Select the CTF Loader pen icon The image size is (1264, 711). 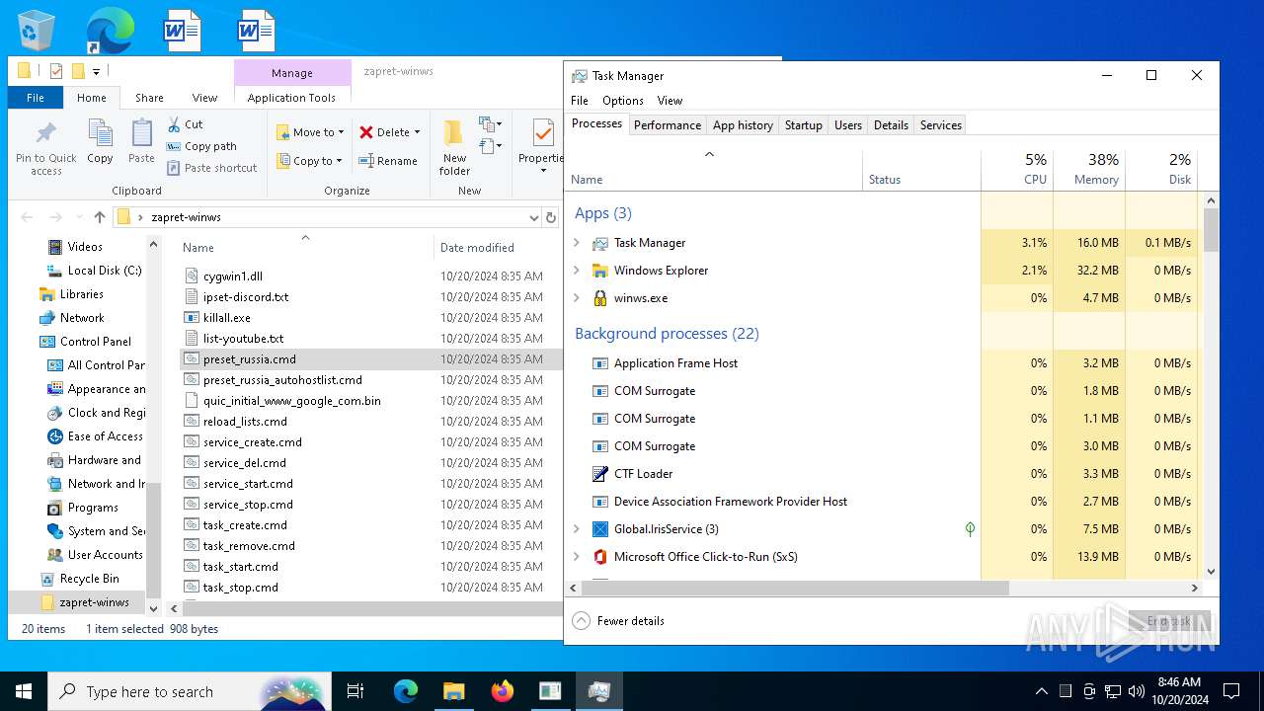tap(599, 474)
